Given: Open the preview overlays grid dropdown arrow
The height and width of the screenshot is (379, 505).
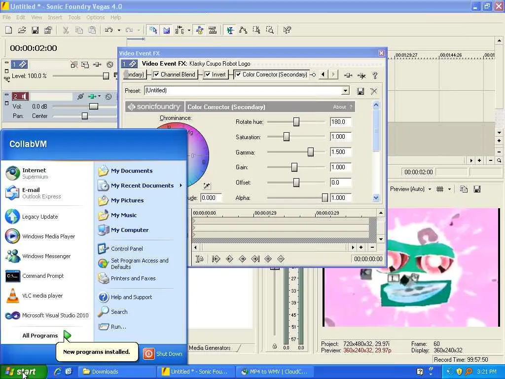Looking at the screenshot, I should click(x=449, y=189).
